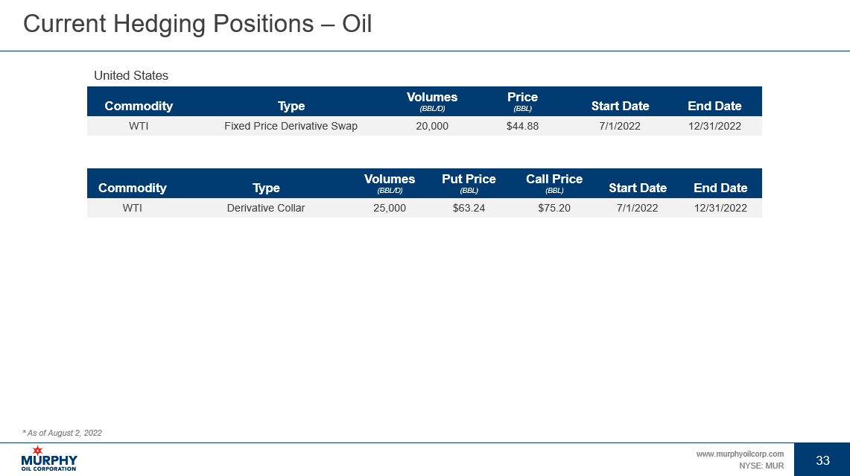Image resolution: width=850 pixels, height=476 pixels.
Task: Select the Fixed Price Derivative Swap cell
Action: pos(291,126)
